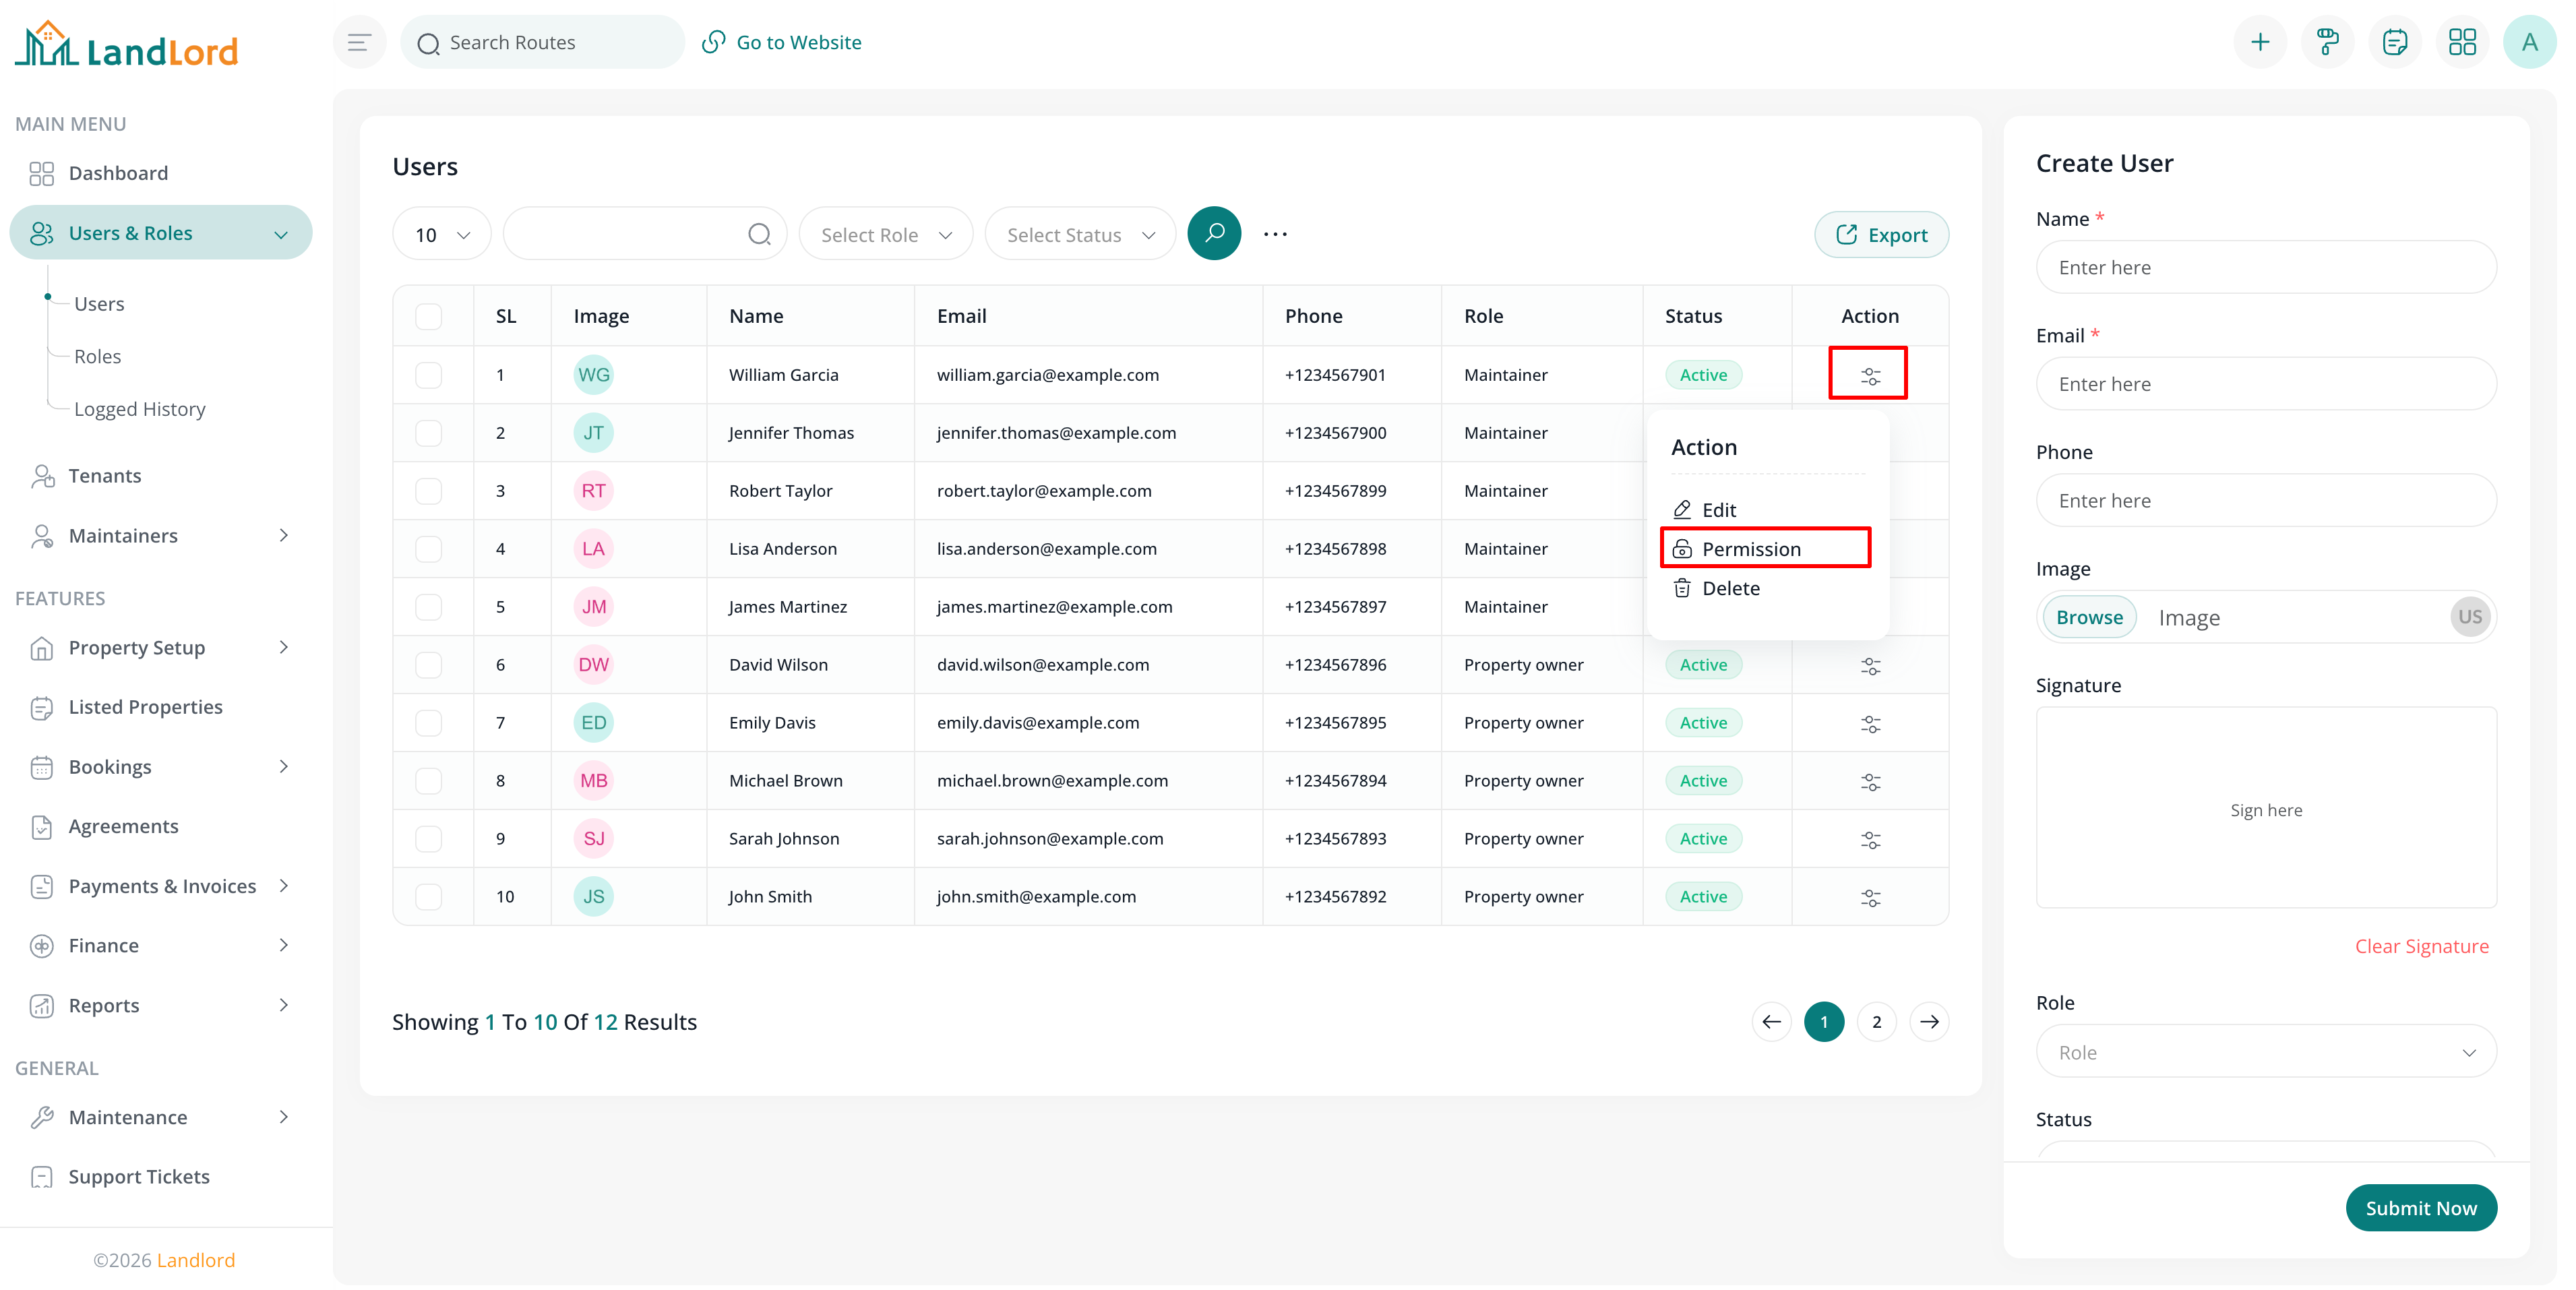Open the ellipsis icon next to the search button
Screen dimensions: 2576x1290
click(1275, 233)
